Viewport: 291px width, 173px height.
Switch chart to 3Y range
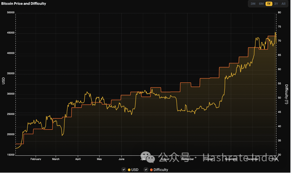[276, 4]
